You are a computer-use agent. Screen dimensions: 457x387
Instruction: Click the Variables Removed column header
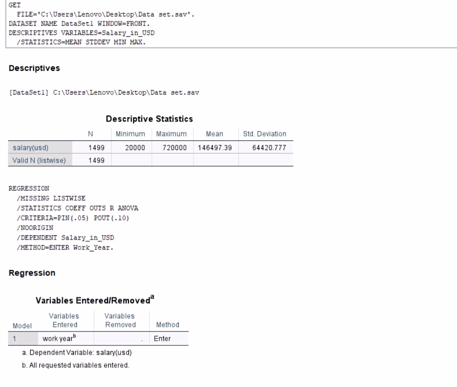(120, 320)
